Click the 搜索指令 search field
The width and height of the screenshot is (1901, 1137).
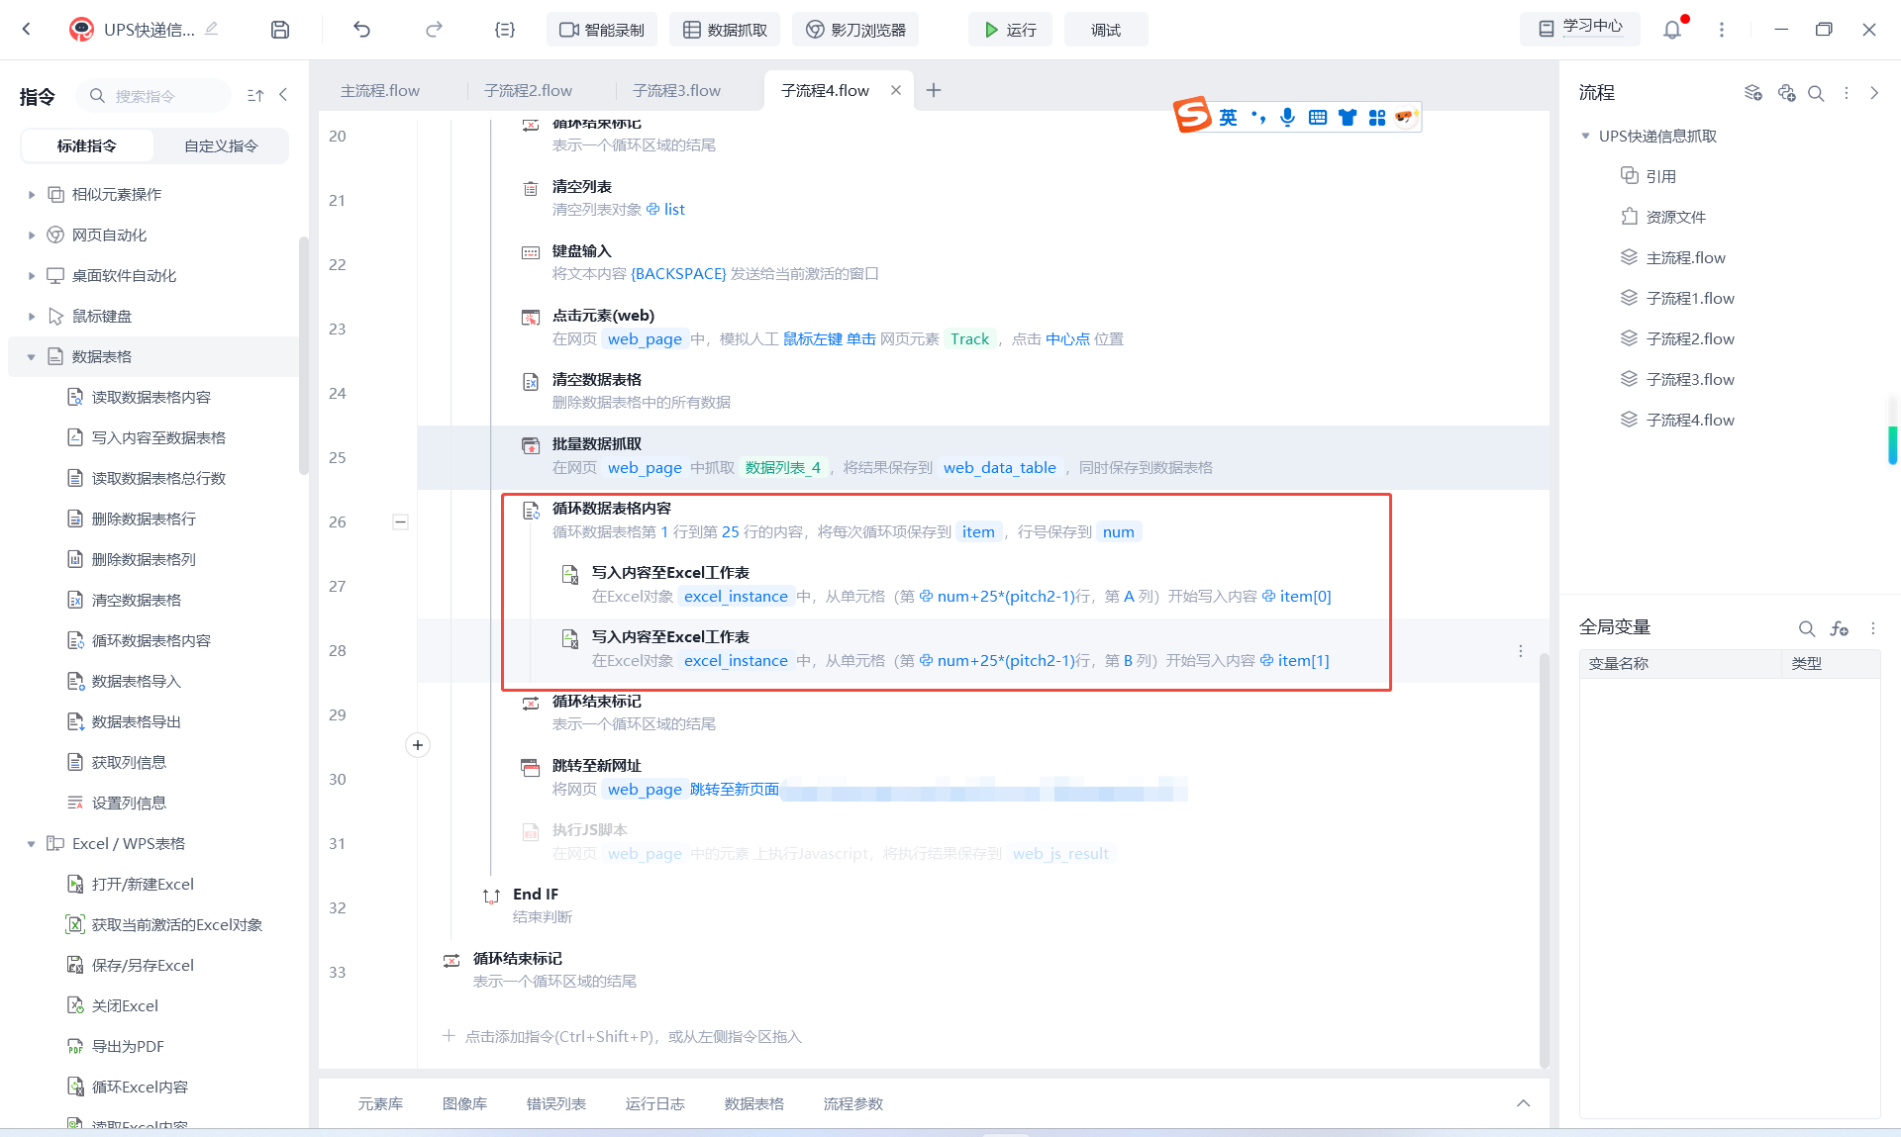point(154,95)
